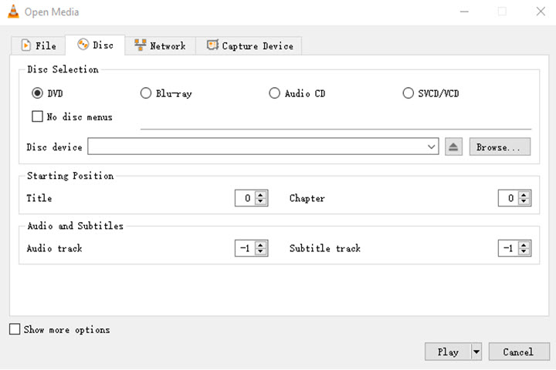
Task: Toggle the Show more options checkbox
Action: (x=15, y=329)
